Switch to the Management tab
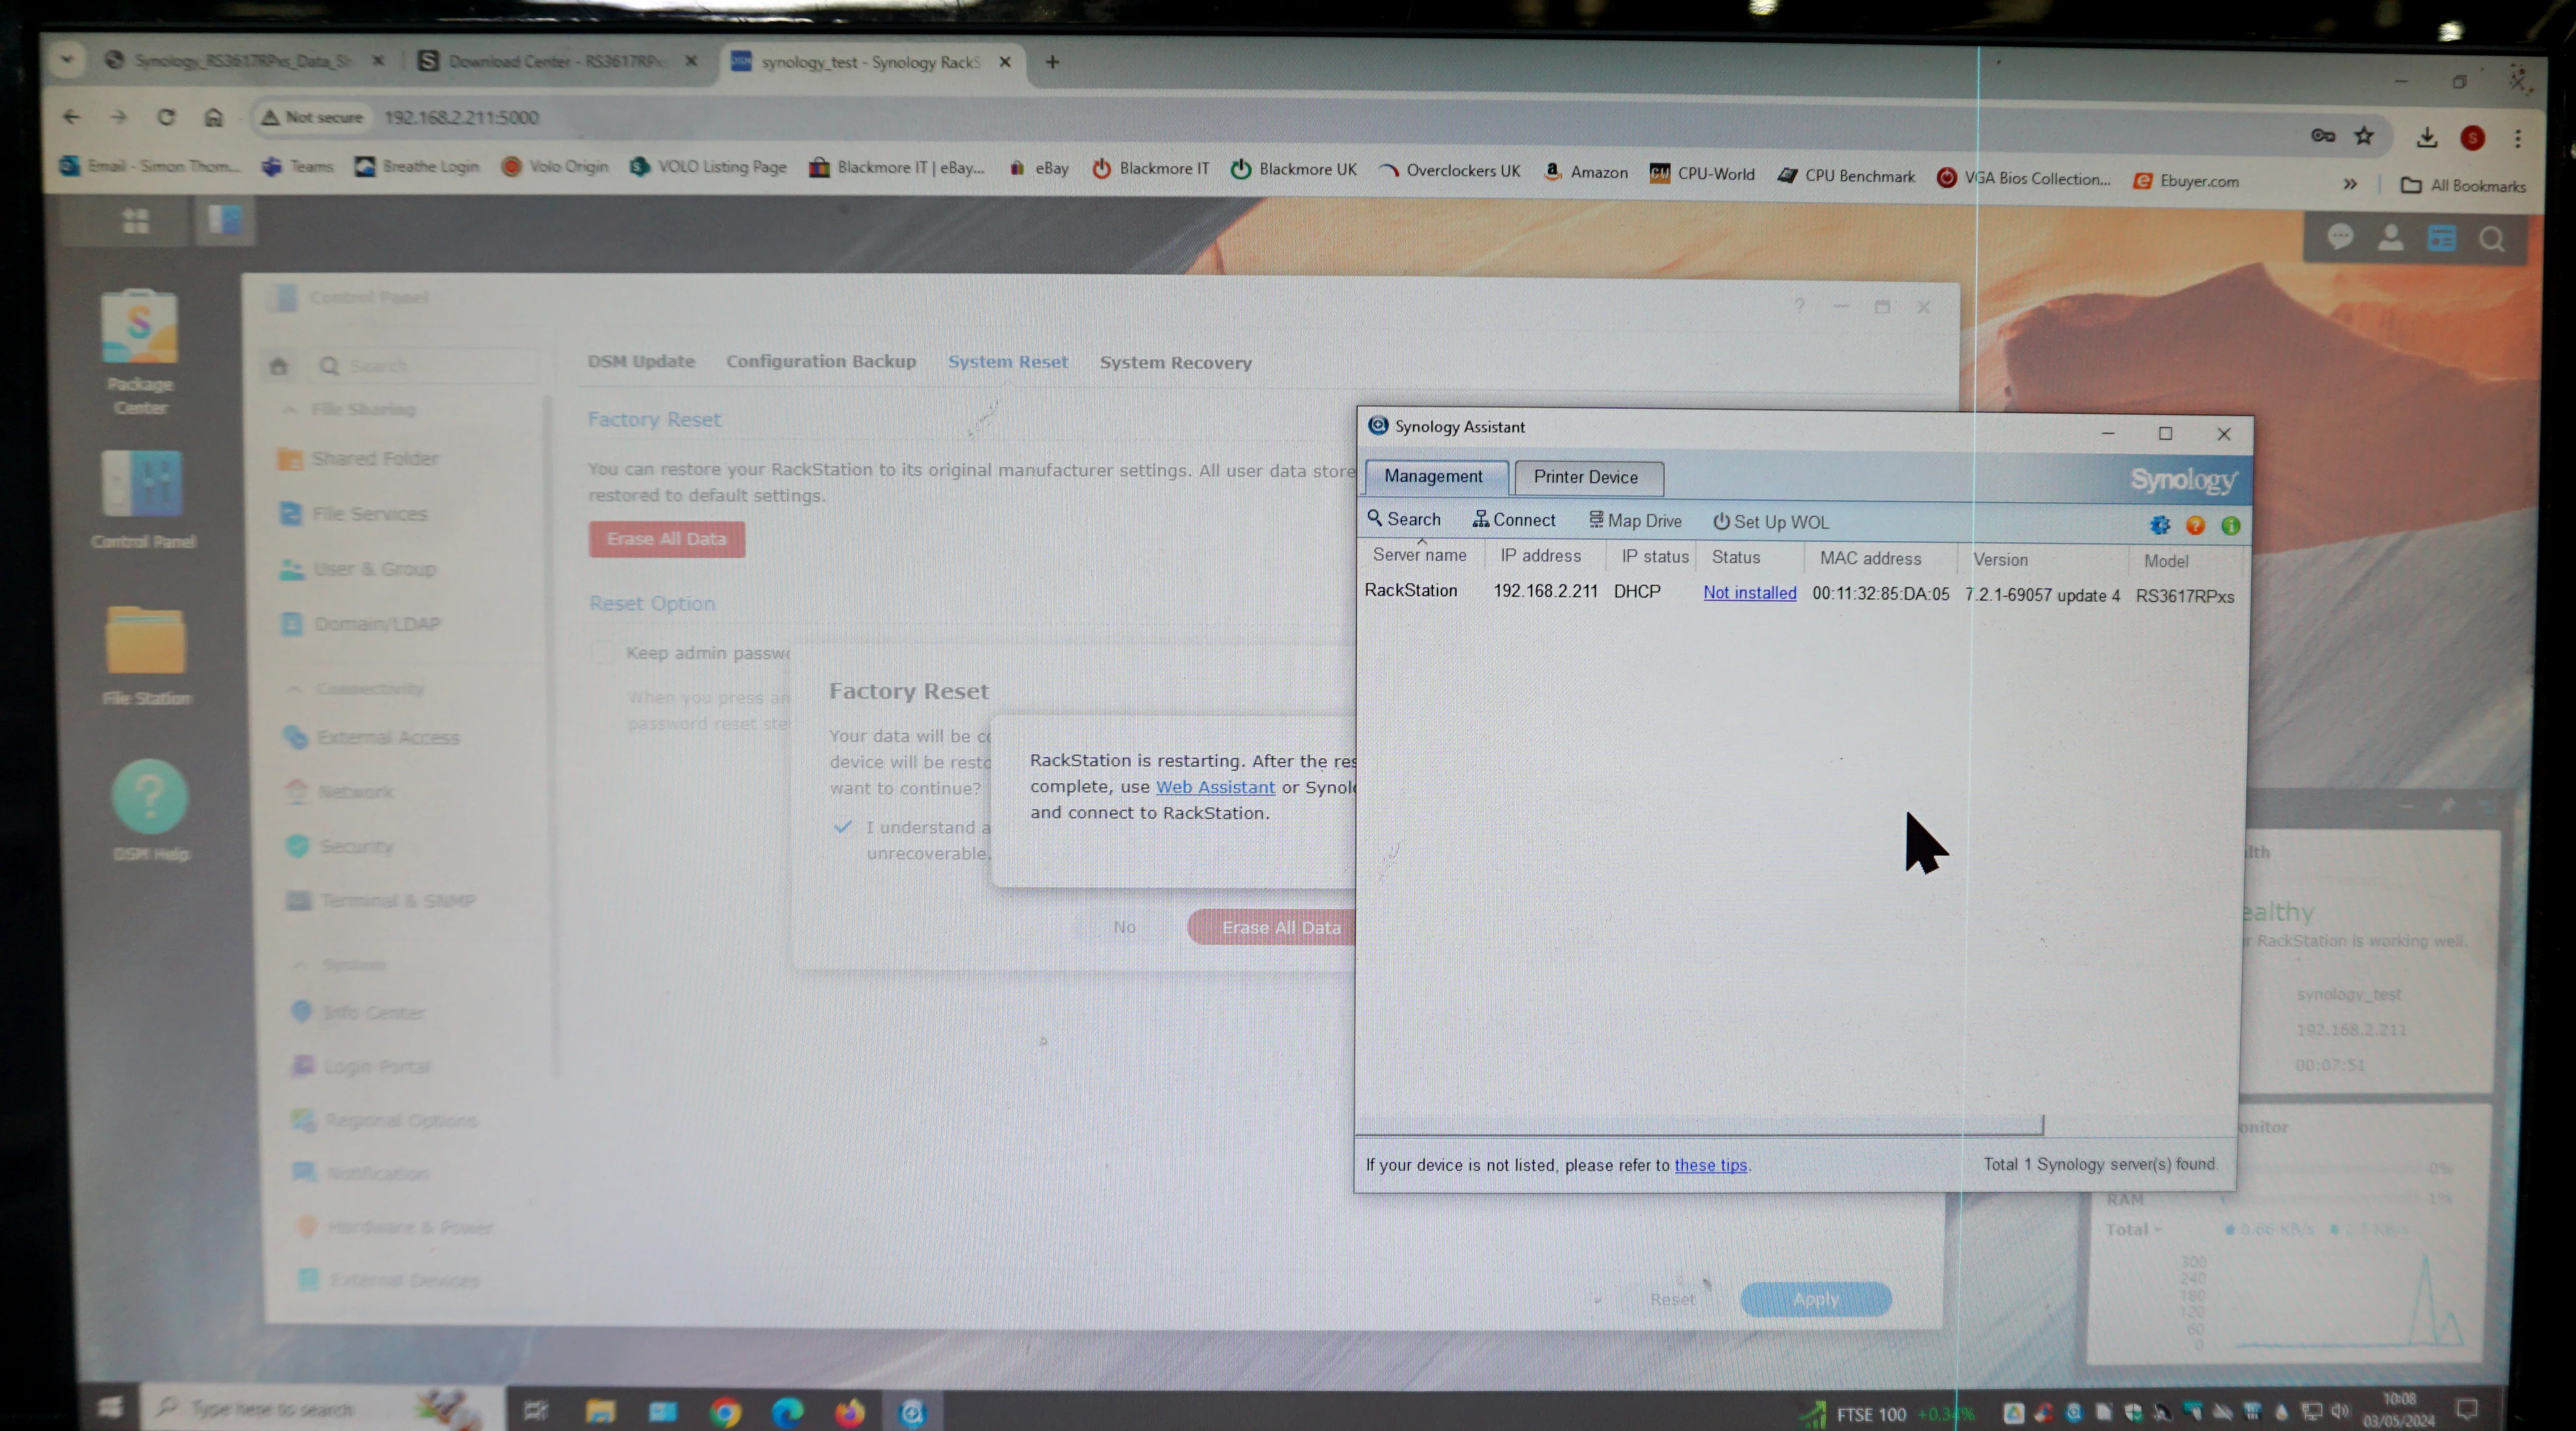The image size is (2576, 1431). coord(1434,476)
